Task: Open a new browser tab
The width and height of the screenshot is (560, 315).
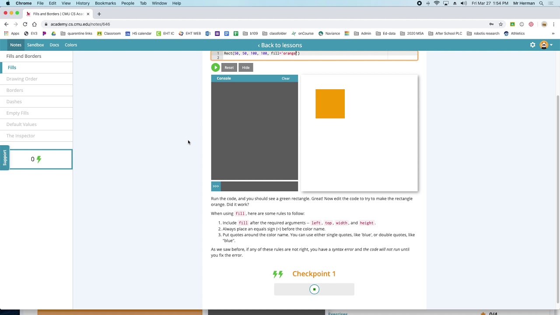Action: point(99,14)
